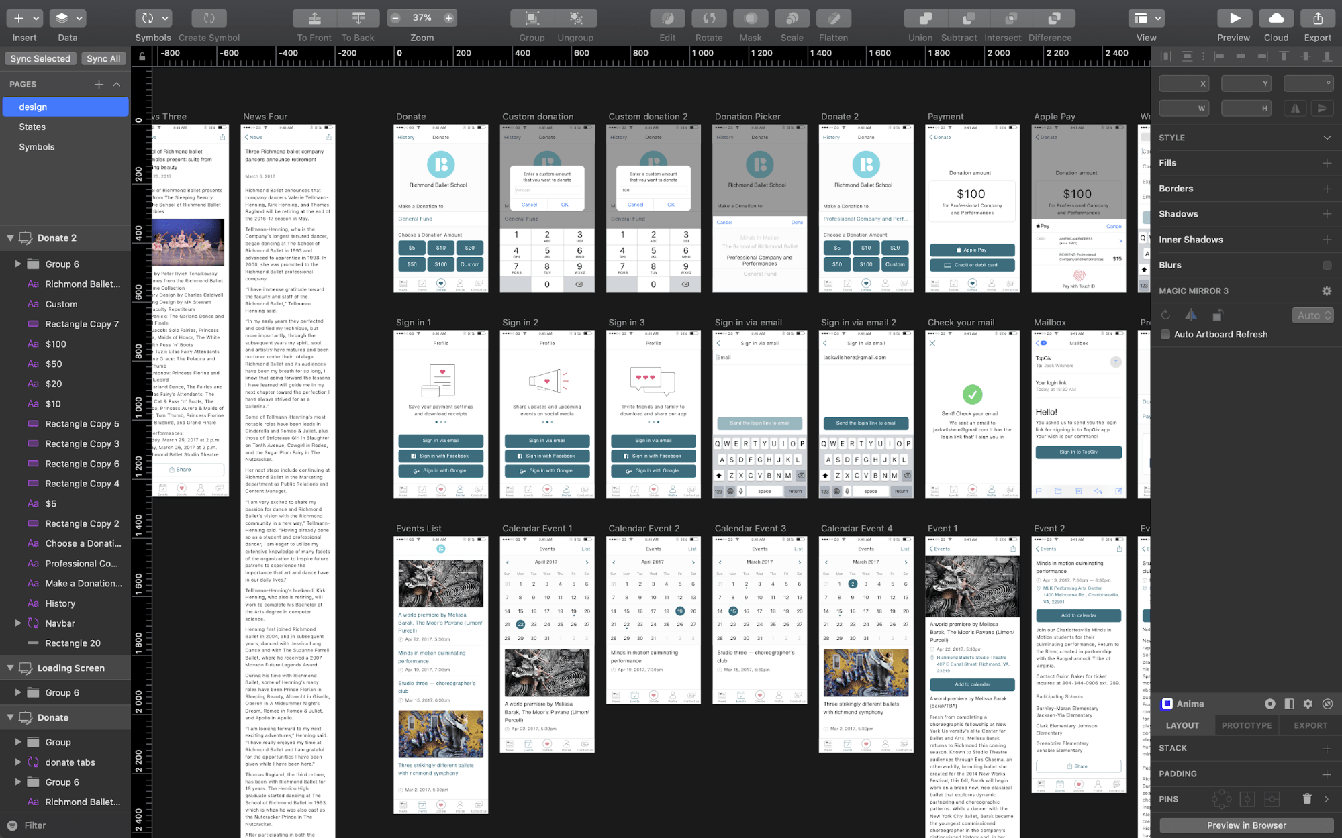Click the Preview in Browser button
The height and width of the screenshot is (838, 1342).
click(1247, 825)
